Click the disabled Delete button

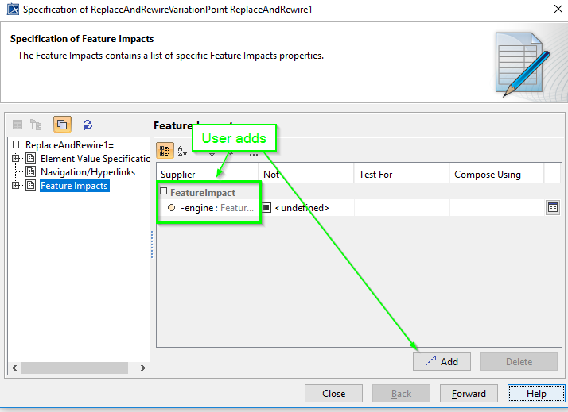click(x=519, y=361)
